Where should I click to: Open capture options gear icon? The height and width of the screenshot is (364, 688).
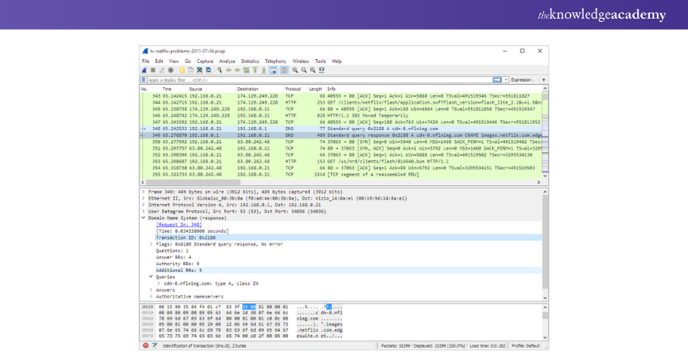pyautogui.click(x=170, y=70)
